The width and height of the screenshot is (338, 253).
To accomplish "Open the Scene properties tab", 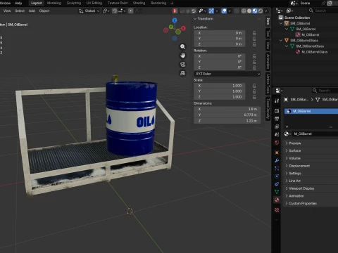I will (x=277, y=135).
